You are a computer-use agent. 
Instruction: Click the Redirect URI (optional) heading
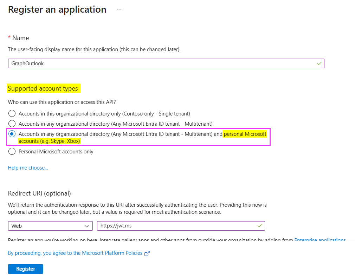click(39, 193)
